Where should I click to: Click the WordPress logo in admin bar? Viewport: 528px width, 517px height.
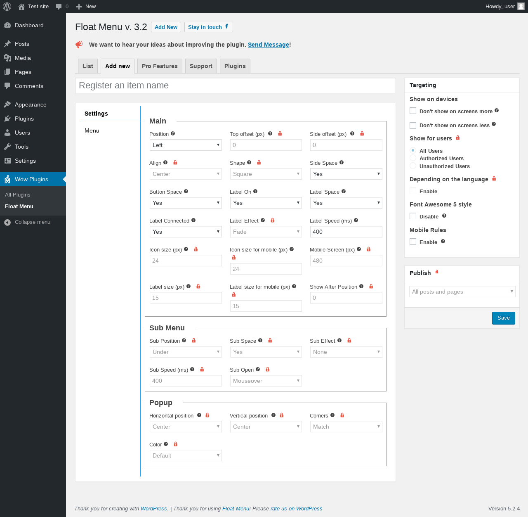(7, 7)
